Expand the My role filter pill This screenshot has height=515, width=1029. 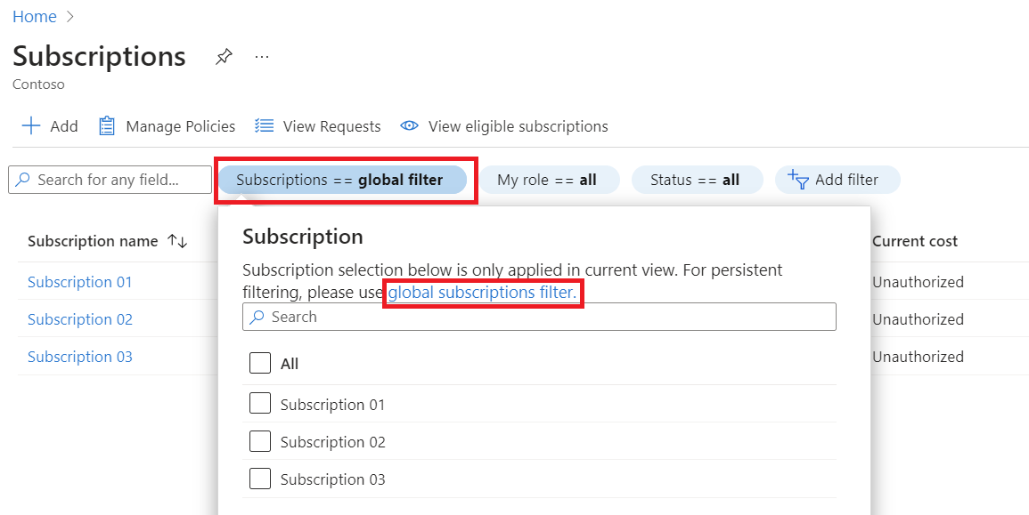(x=546, y=180)
